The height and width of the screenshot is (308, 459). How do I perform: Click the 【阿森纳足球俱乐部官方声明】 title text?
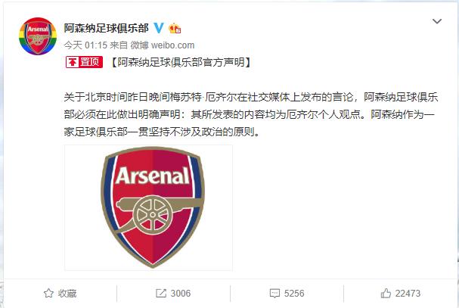181,62
